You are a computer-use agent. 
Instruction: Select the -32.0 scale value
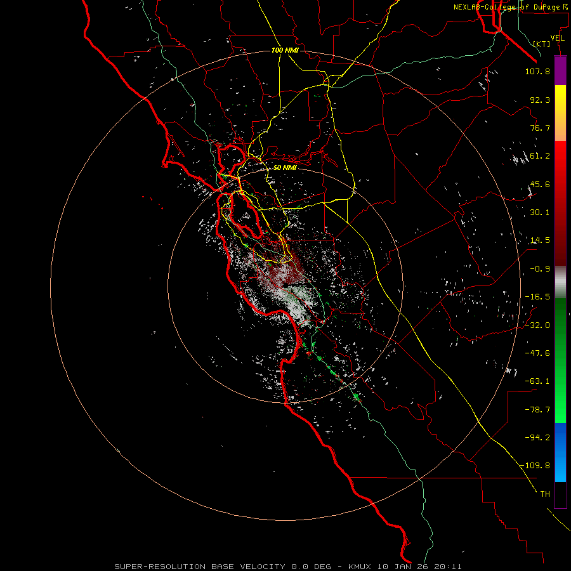coord(537,325)
